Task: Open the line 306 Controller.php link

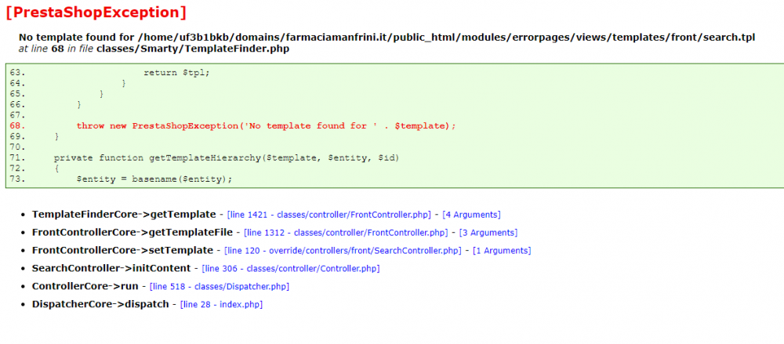Action: point(291,269)
